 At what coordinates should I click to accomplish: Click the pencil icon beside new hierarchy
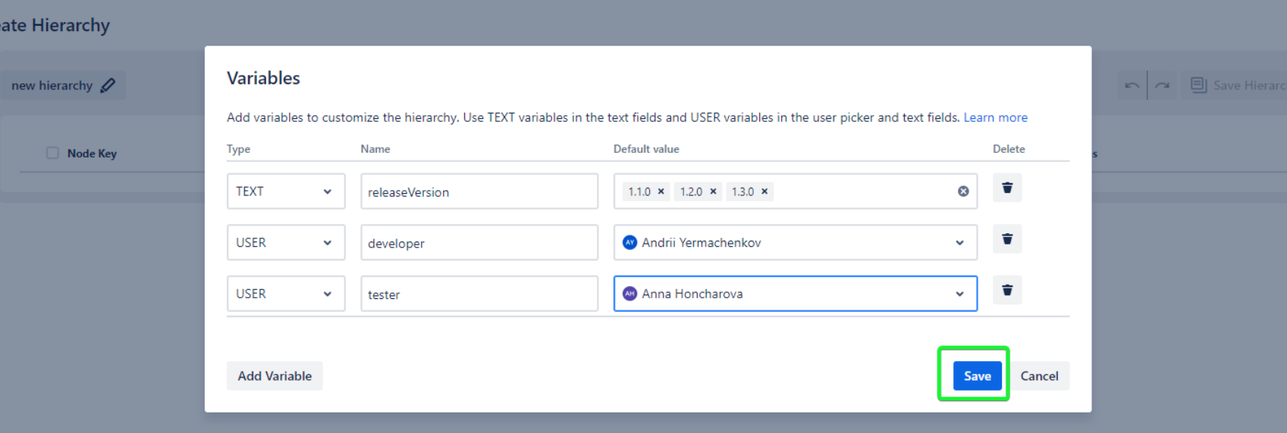coord(108,86)
